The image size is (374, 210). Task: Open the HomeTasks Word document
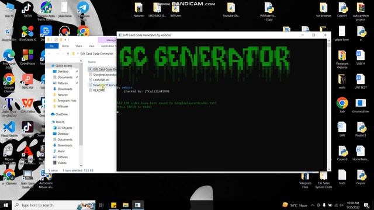pyautogui.click(x=361, y=152)
